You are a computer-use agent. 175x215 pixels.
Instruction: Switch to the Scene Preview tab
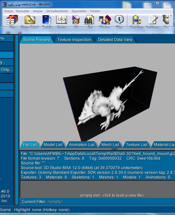point(37,40)
